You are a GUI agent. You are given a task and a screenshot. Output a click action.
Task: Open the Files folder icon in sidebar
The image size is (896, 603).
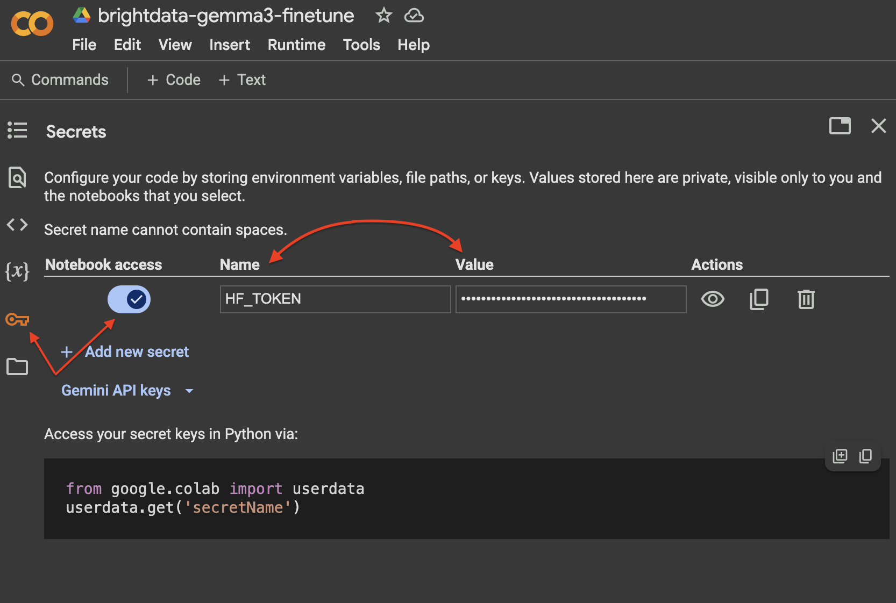[17, 367]
